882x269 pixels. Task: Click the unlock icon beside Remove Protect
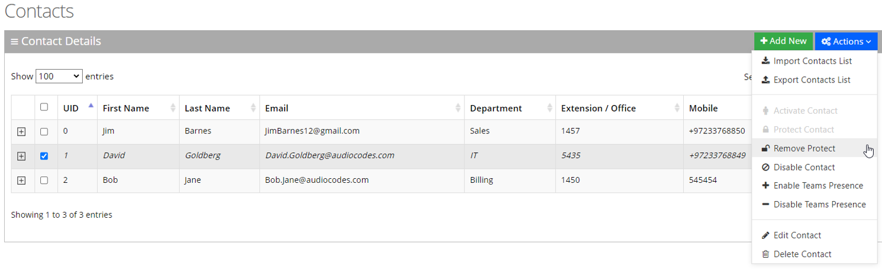(x=765, y=148)
